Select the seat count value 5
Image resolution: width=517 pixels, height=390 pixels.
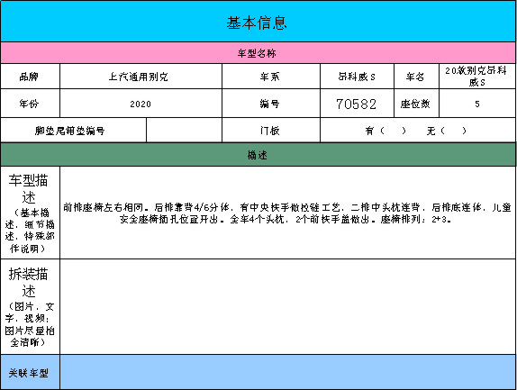[x=477, y=104]
